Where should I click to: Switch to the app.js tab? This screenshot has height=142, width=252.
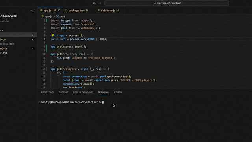click(x=47, y=11)
